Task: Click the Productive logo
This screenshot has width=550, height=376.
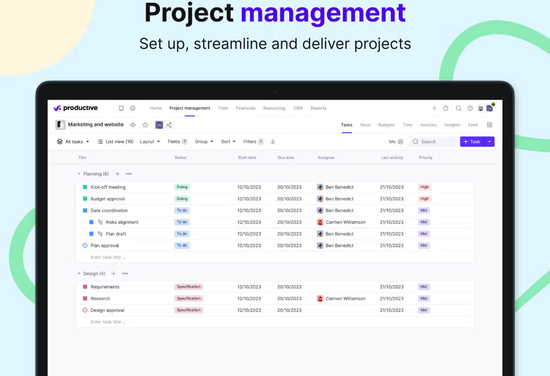Action: tap(75, 108)
